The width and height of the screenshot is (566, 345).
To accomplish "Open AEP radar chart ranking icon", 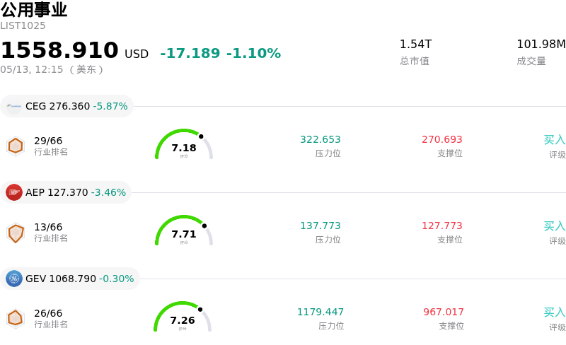I will click(x=16, y=233).
